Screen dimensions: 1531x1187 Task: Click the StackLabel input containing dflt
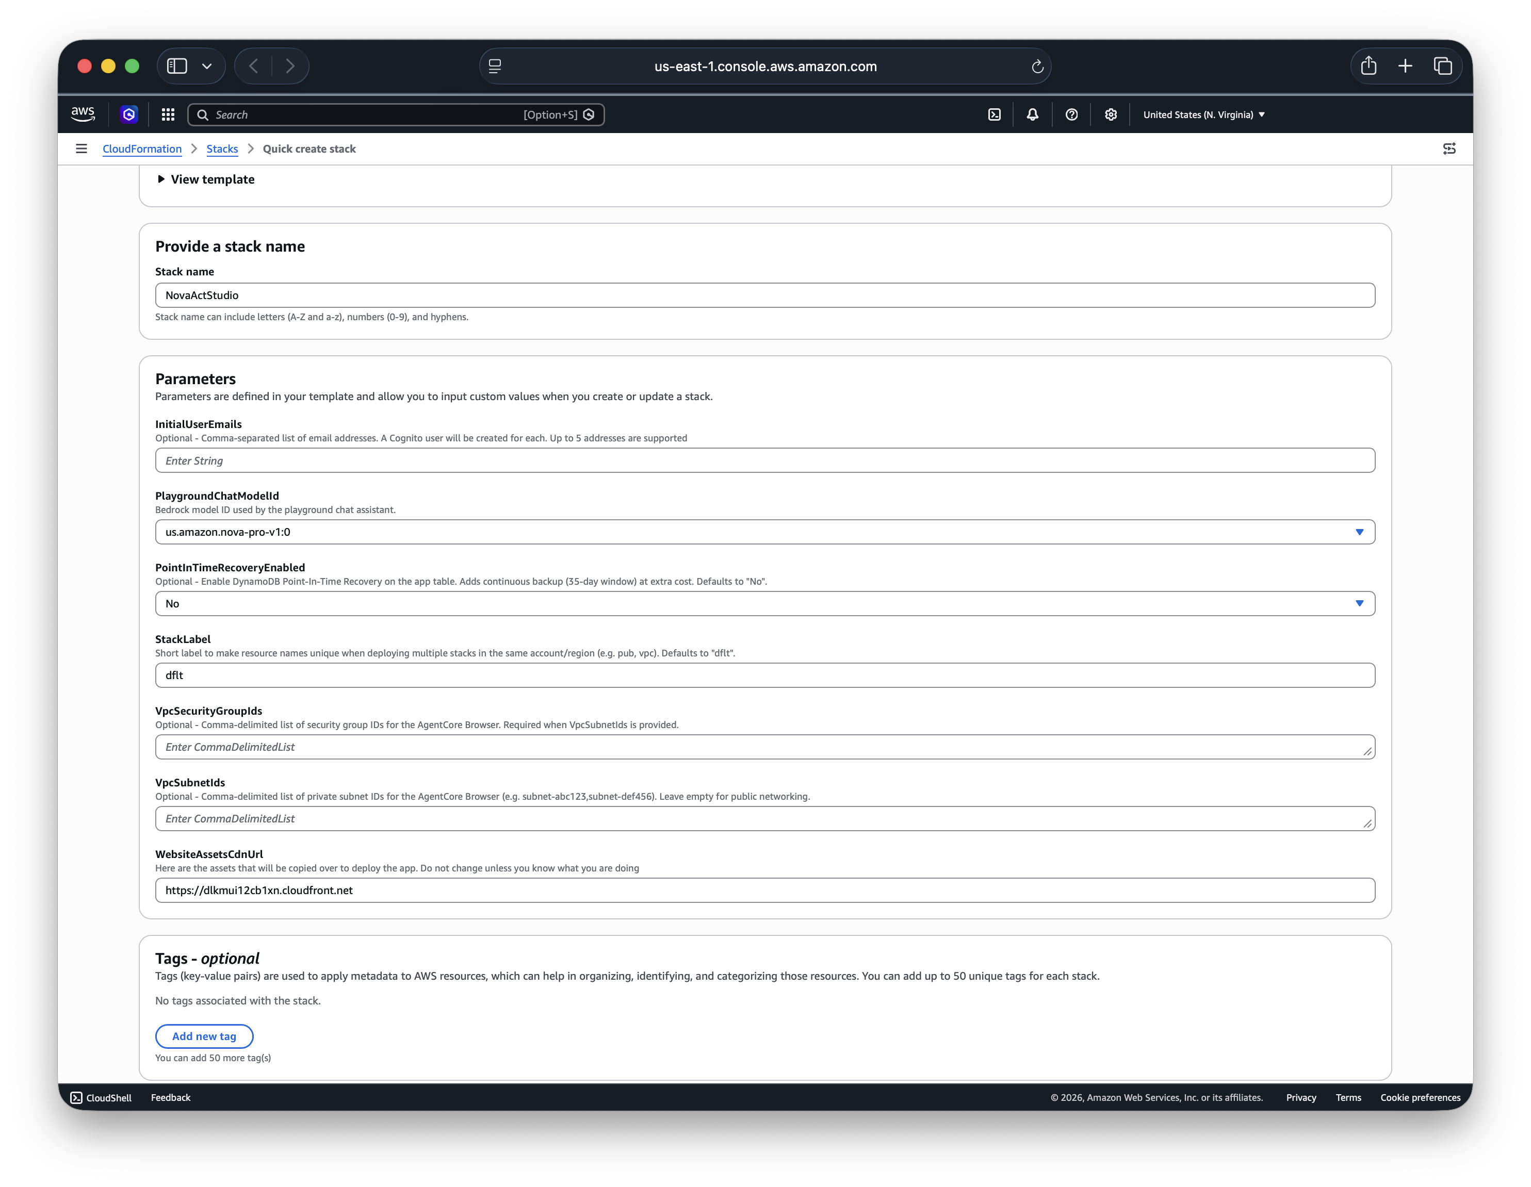point(765,675)
